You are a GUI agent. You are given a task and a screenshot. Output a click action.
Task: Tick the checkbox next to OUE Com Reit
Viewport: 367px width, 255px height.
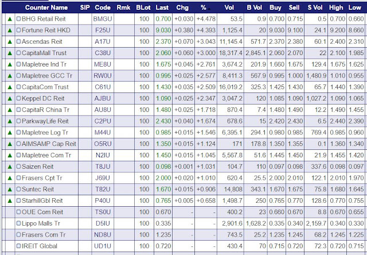point(19,212)
